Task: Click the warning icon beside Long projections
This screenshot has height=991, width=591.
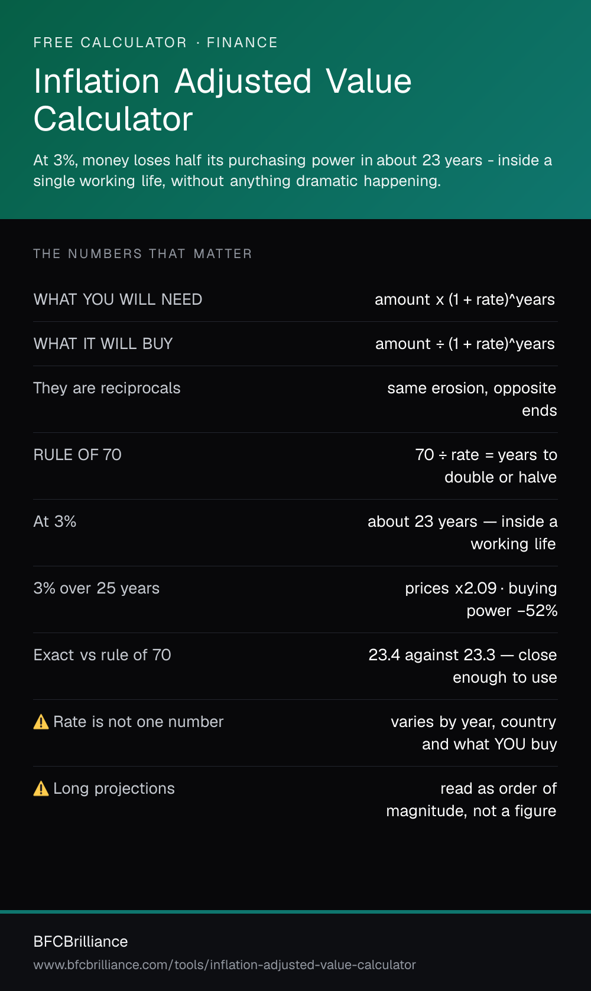Action: pyautogui.click(x=41, y=788)
